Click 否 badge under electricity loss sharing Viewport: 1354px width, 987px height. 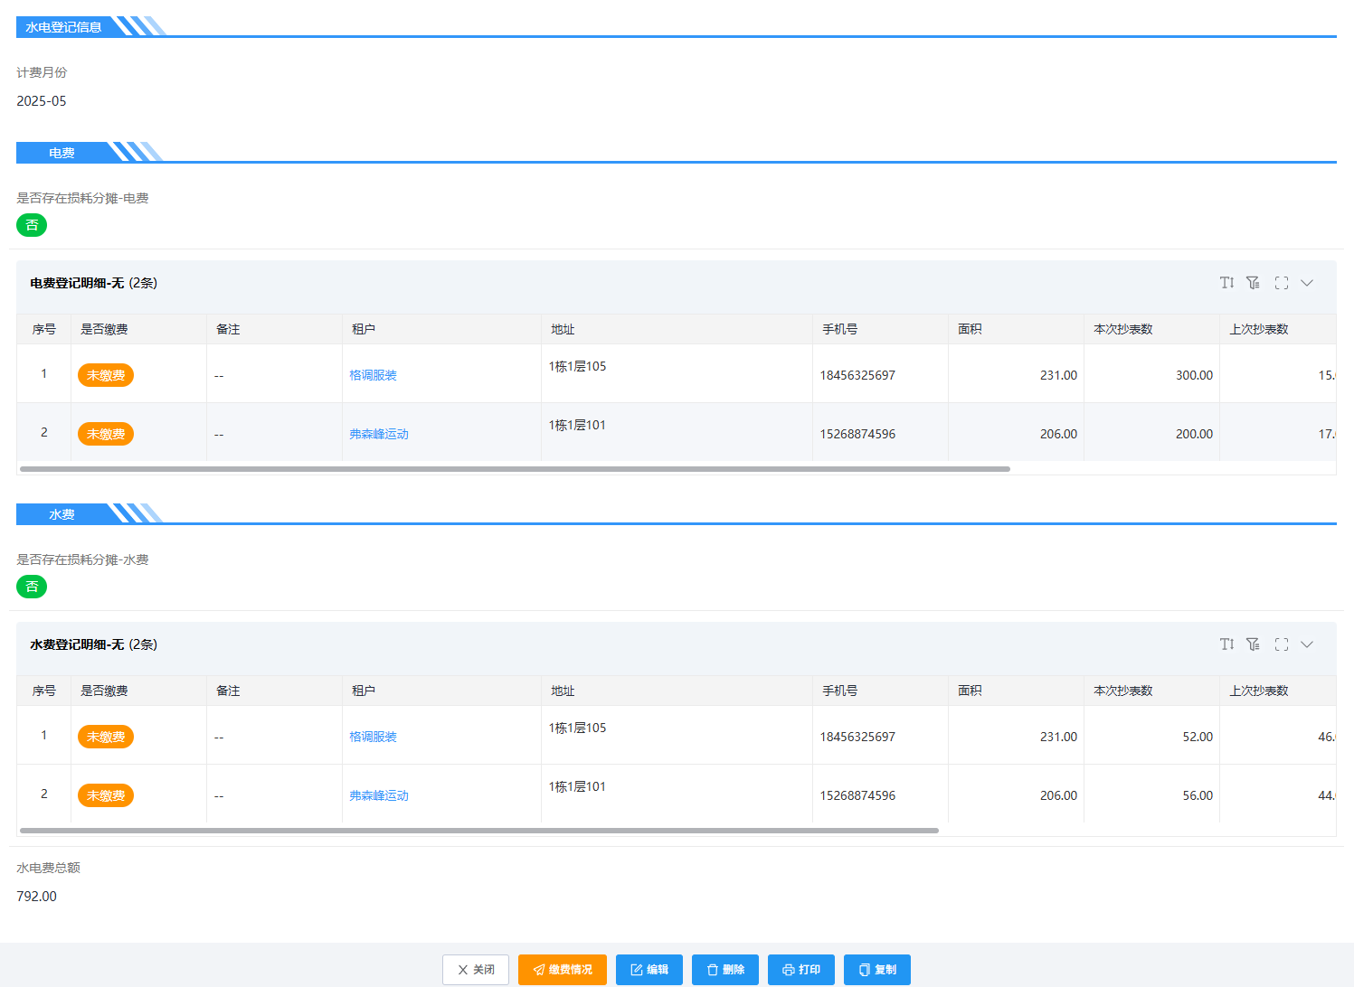32,225
